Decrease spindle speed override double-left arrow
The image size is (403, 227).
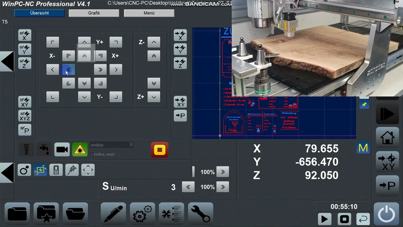pyautogui.click(x=188, y=187)
